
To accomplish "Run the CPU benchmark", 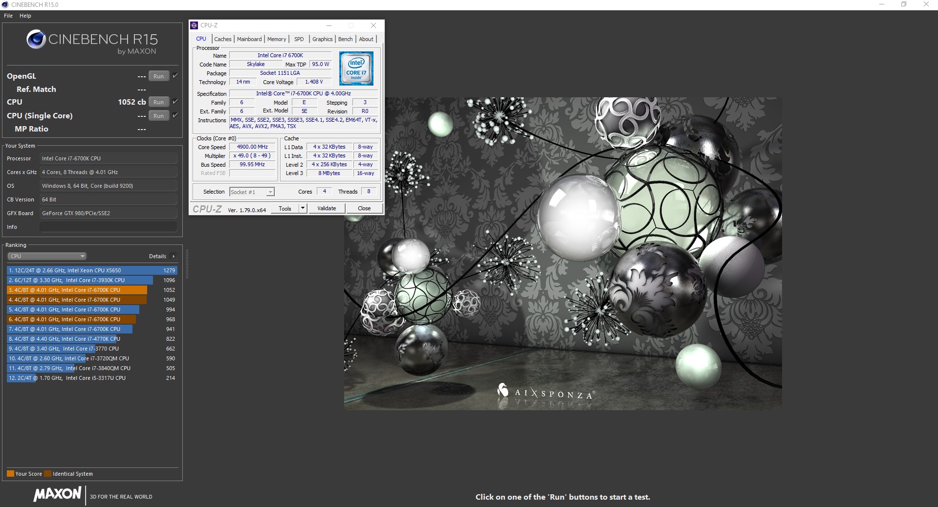I will [x=159, y=102].
